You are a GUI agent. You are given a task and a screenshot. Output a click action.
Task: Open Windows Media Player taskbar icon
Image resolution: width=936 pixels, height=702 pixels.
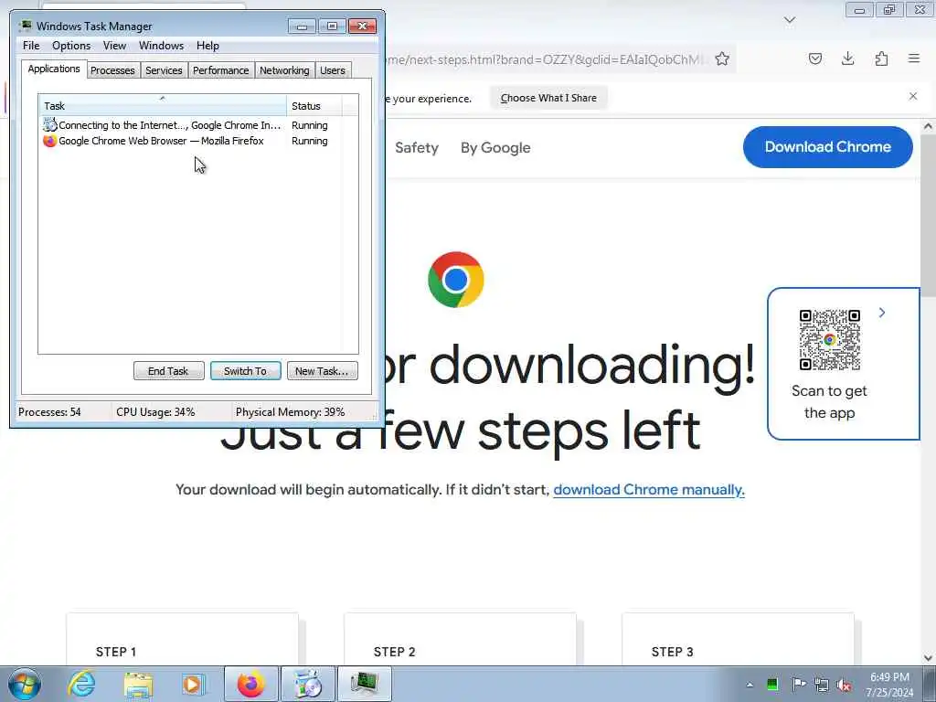pos(193,684)
